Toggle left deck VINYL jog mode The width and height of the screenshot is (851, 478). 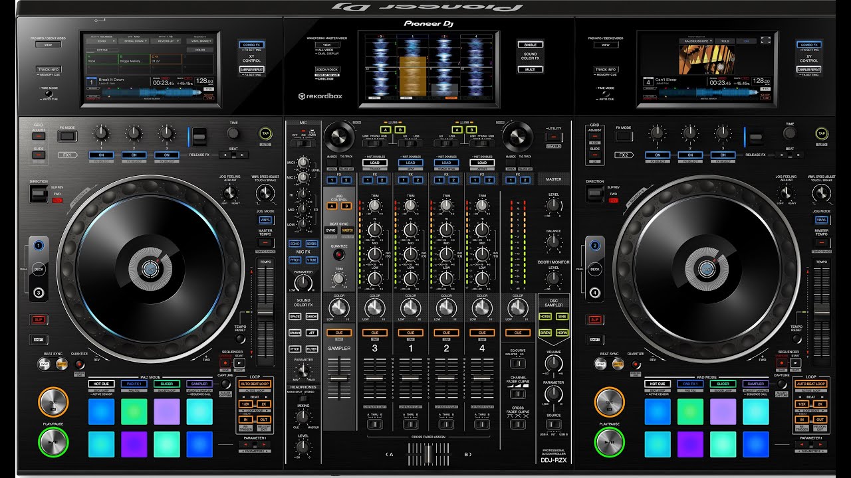[265, 220]
